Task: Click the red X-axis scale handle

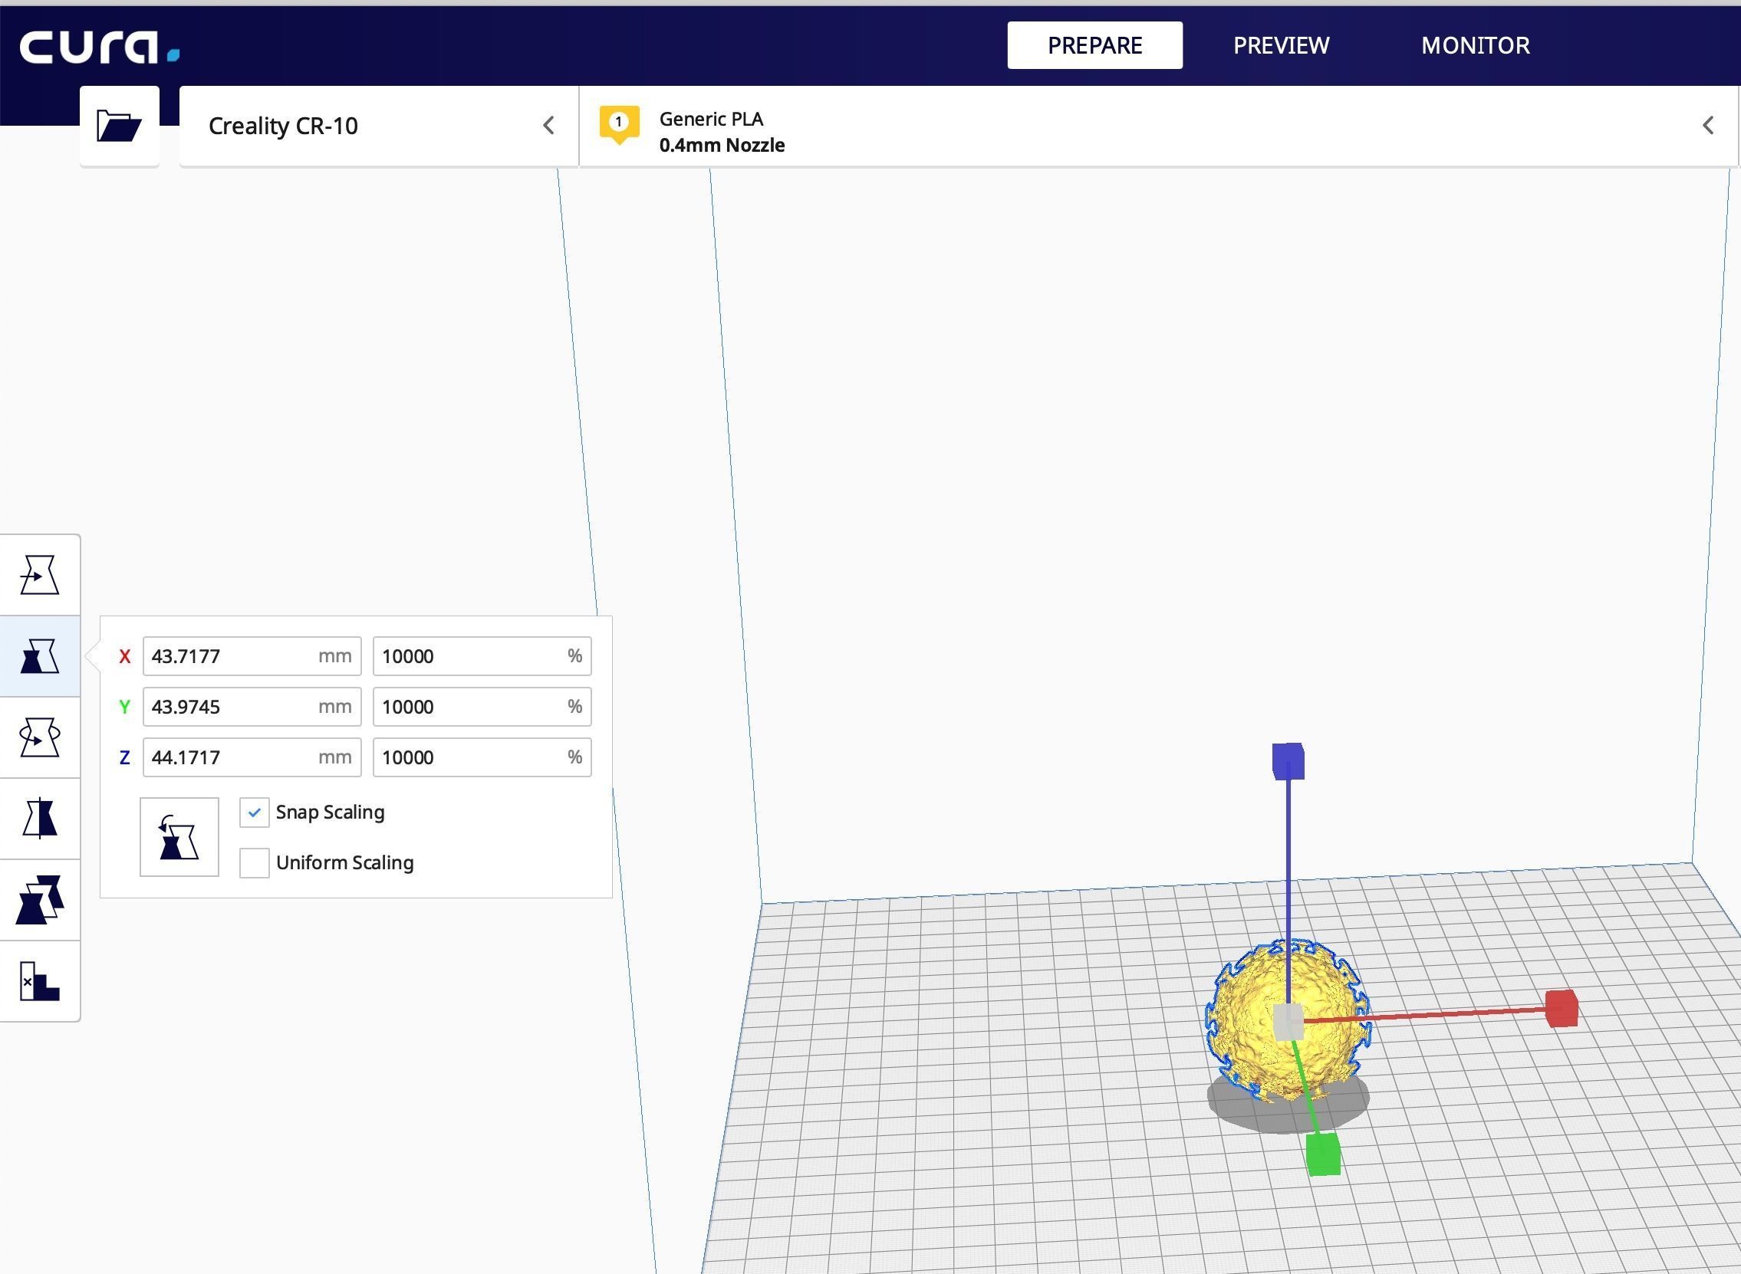Action: pyautogui.click(x=1562, y=1009)
